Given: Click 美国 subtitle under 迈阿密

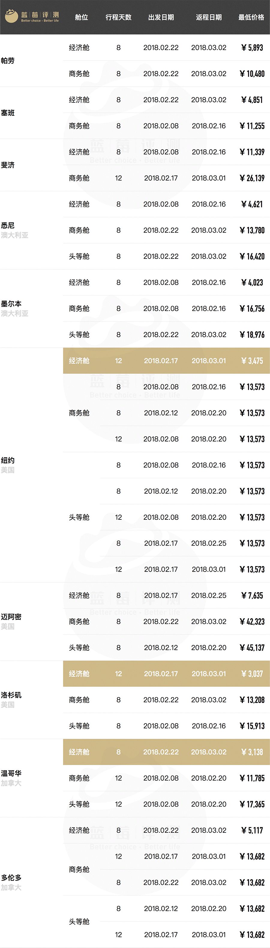Looking at the screenshot, I should coord(8,626).
